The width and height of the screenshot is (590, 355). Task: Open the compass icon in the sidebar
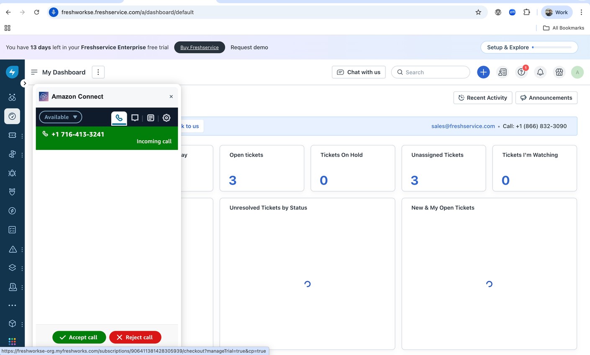12,210
